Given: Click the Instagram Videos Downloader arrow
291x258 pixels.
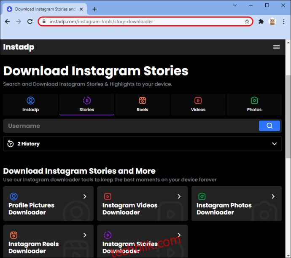Looking at the screenshot, I should click(179, 196).
